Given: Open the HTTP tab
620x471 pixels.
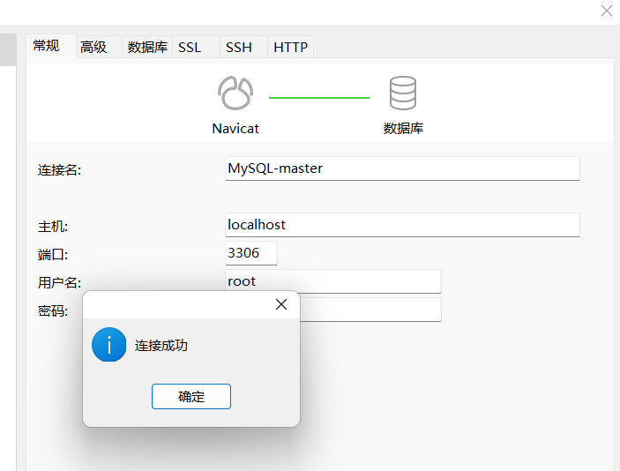Looking at the screenshot, I should (291, 47).
